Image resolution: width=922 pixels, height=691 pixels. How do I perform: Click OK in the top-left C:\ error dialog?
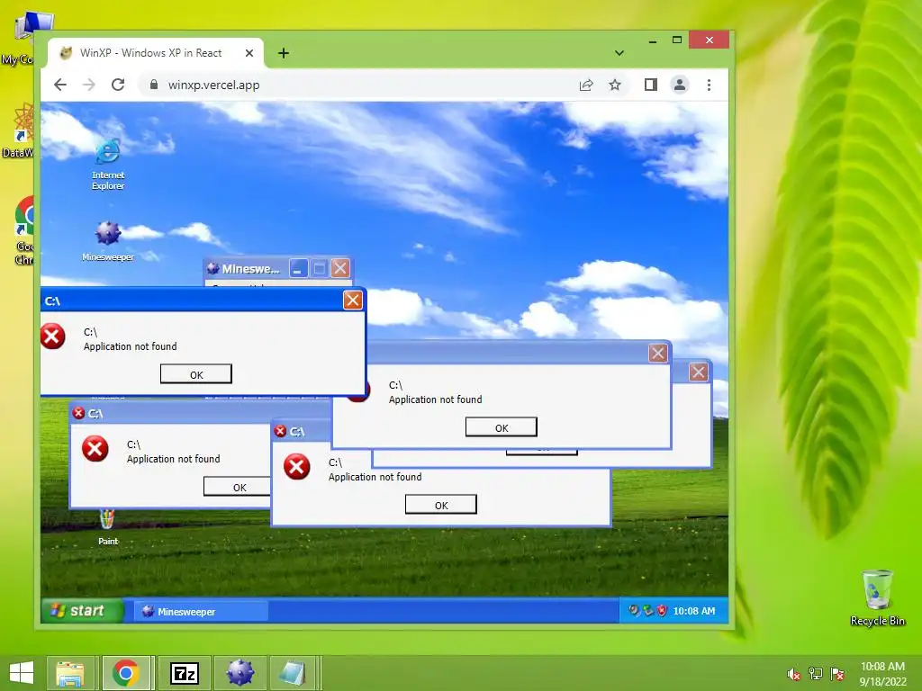195,374
